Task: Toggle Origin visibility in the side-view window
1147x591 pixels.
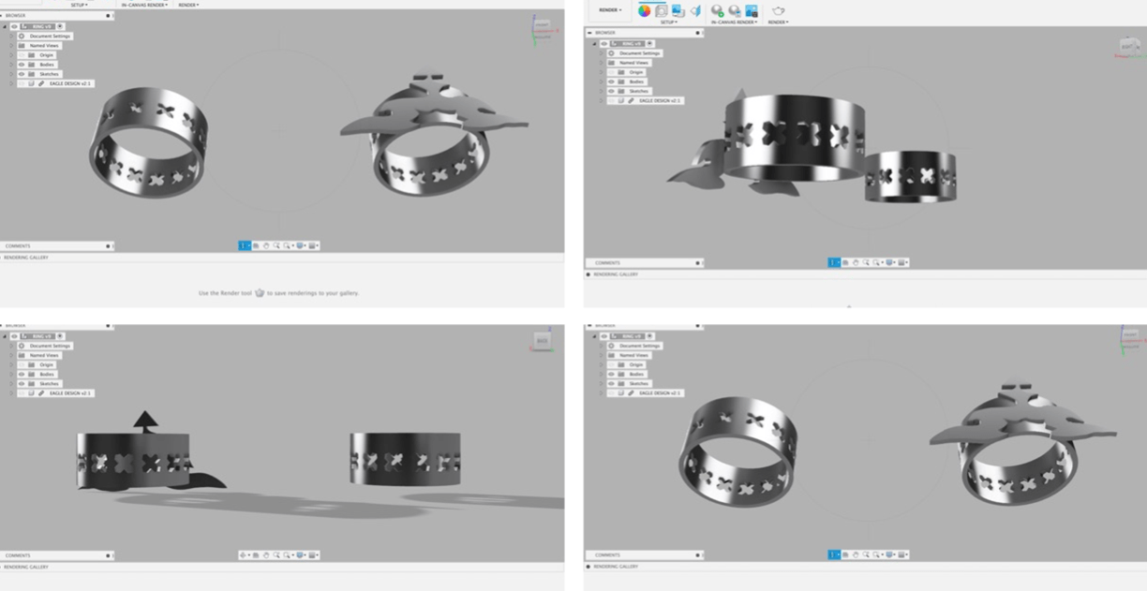Action: (x=22, y=365)
